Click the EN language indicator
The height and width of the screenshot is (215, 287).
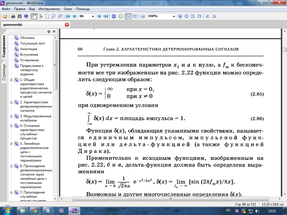[x=228, y=211]
